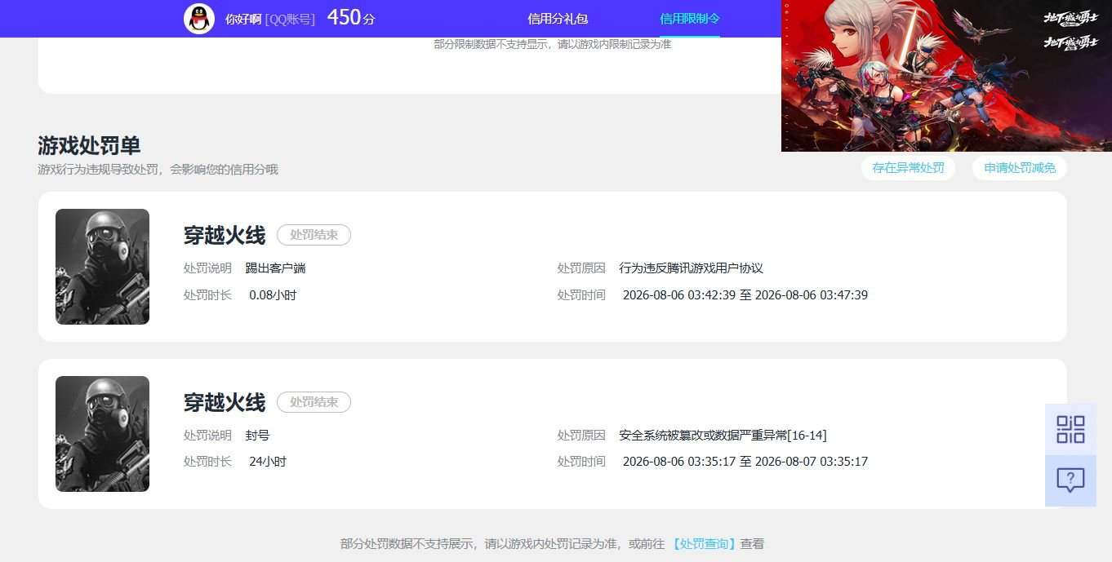Click the 450 credit score value
The height and width of the screenshot is (562, 1112).
(x=344, y=18)
